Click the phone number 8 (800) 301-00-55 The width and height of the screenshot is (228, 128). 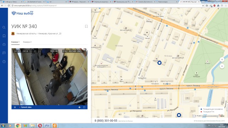[106, 121]
